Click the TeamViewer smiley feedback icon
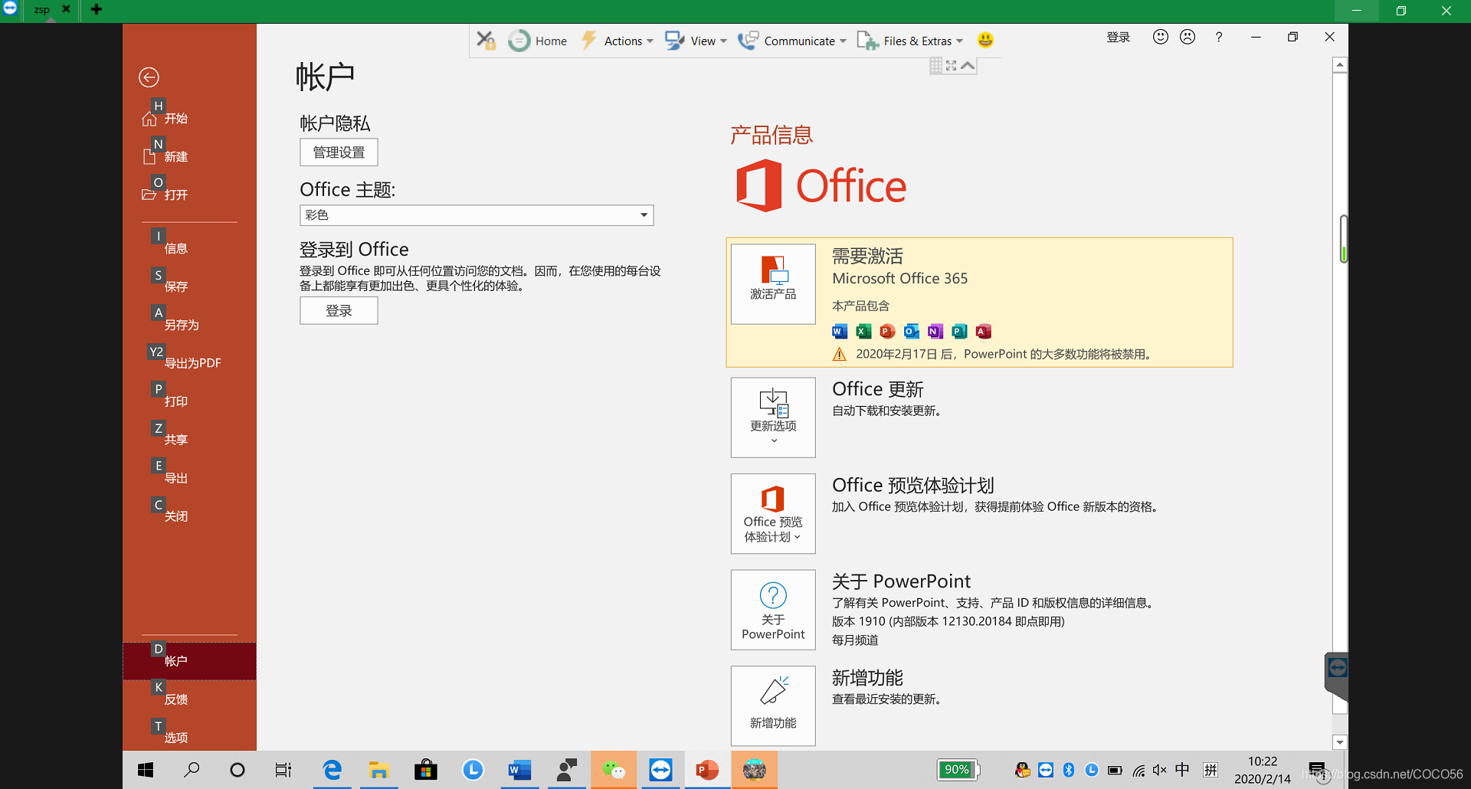 [985, 40]
